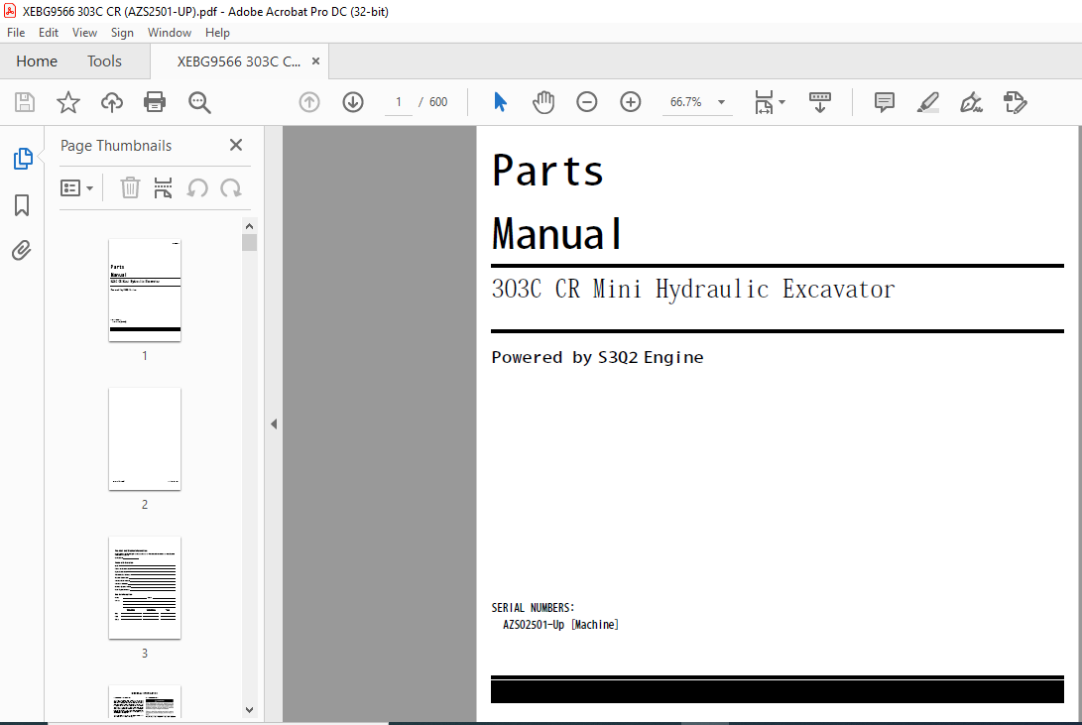1082x725 pixels.
Task: Go to previous page arrow icon
Action: coord(309,102)
